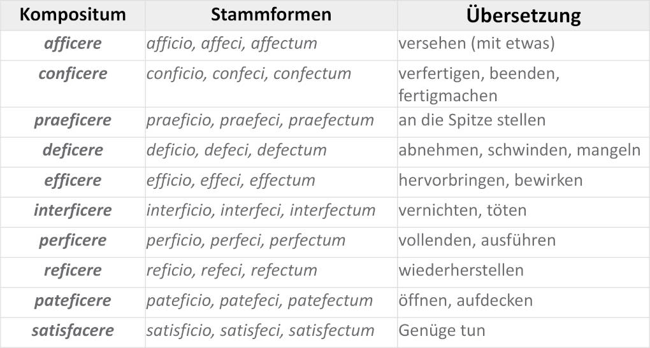Select 'patefacio, patefeci, patefactum' stem forms
The width and height of the screenshot is (650, 348).
pos(259,300)
